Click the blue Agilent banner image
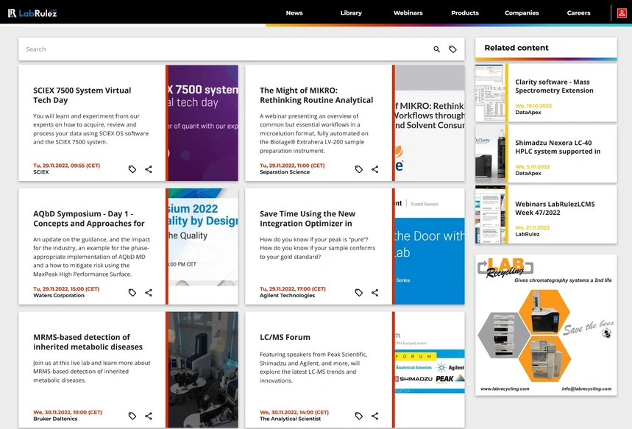This screenshot has height=429, width=632. (430, 247)
